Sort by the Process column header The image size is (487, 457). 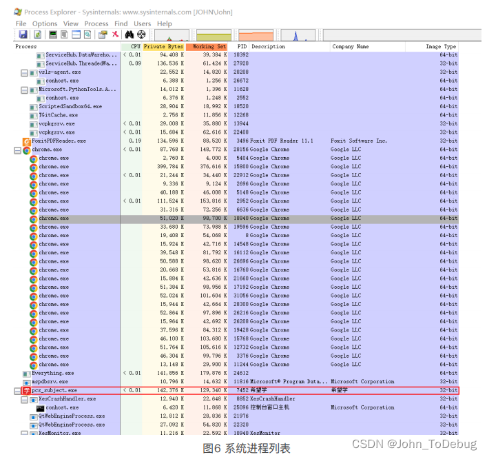[67, 47]
